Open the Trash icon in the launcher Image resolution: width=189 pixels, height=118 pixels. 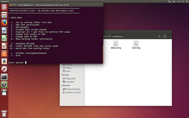click(4, 113)
